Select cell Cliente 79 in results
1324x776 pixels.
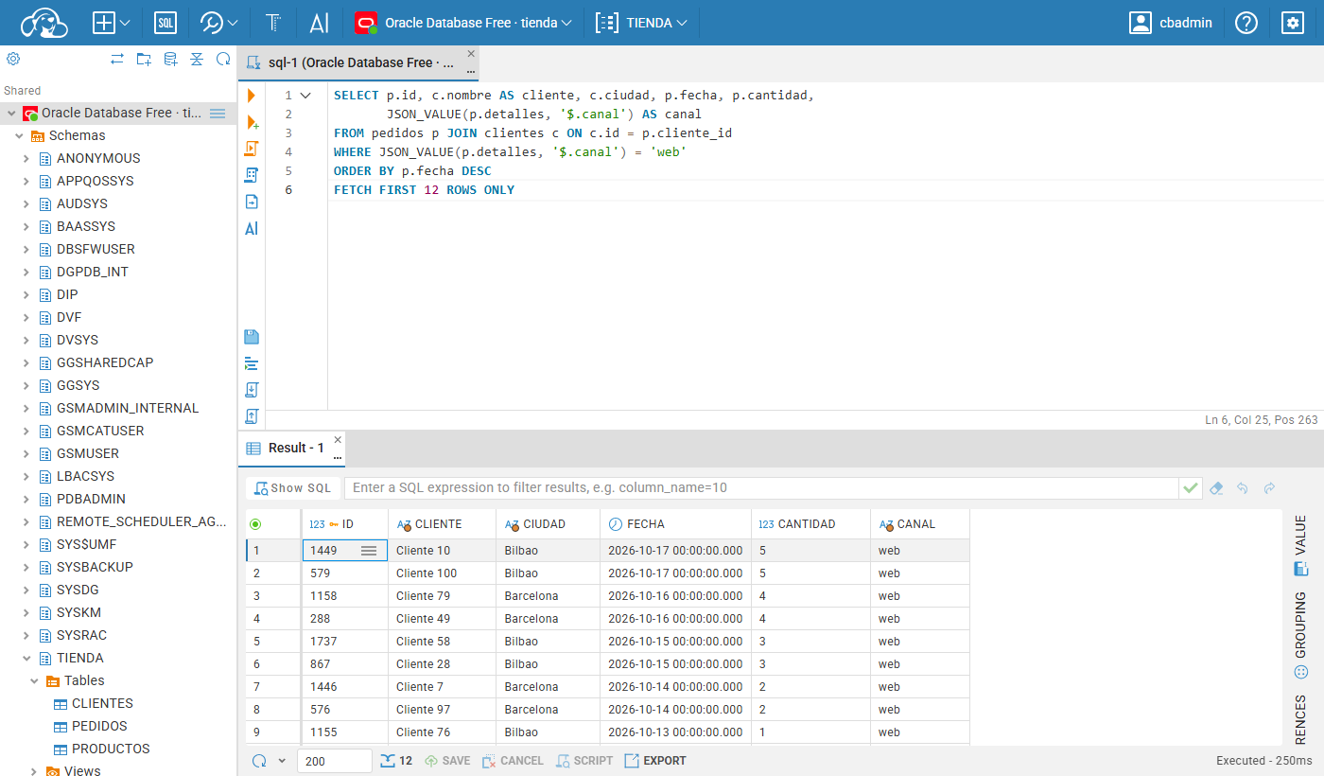pos(442,596)
